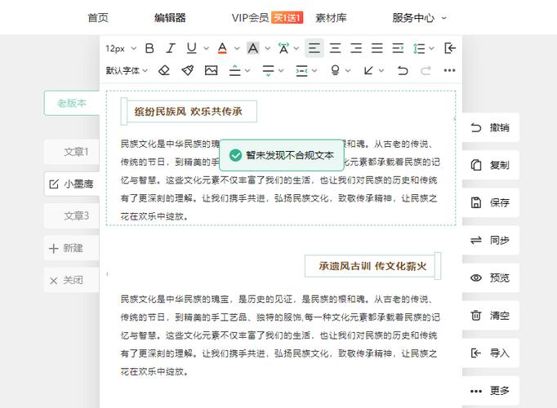Toggle italic formatting
The width and height of the screenshot is (557, 408).
(171, 48)
